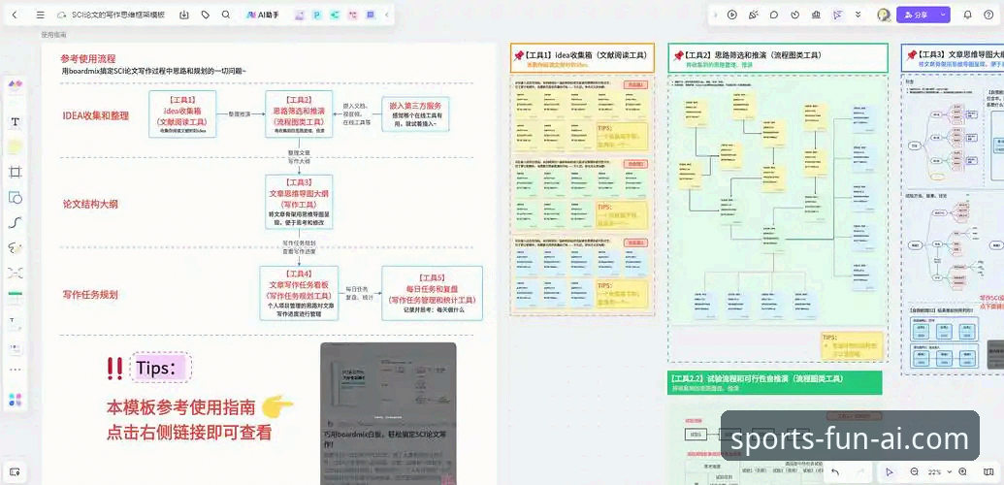Open the map guide book icon
1004x485 pixels.
tap(988, 471)
